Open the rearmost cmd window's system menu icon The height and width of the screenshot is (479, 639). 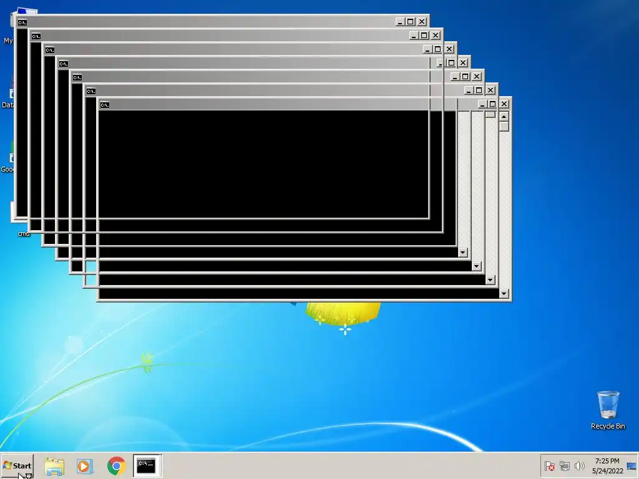[x=22, y=22]
